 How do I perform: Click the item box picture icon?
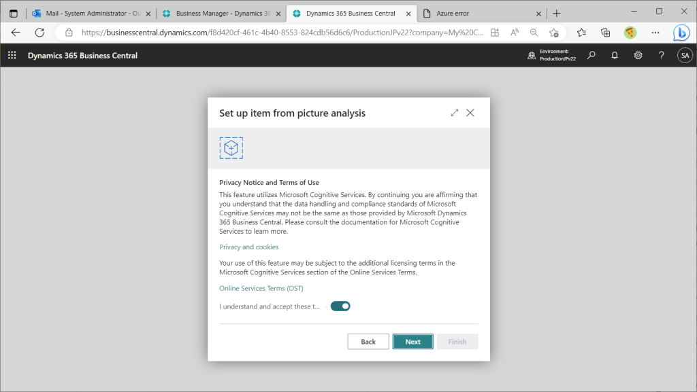click(x=231, y=148)
